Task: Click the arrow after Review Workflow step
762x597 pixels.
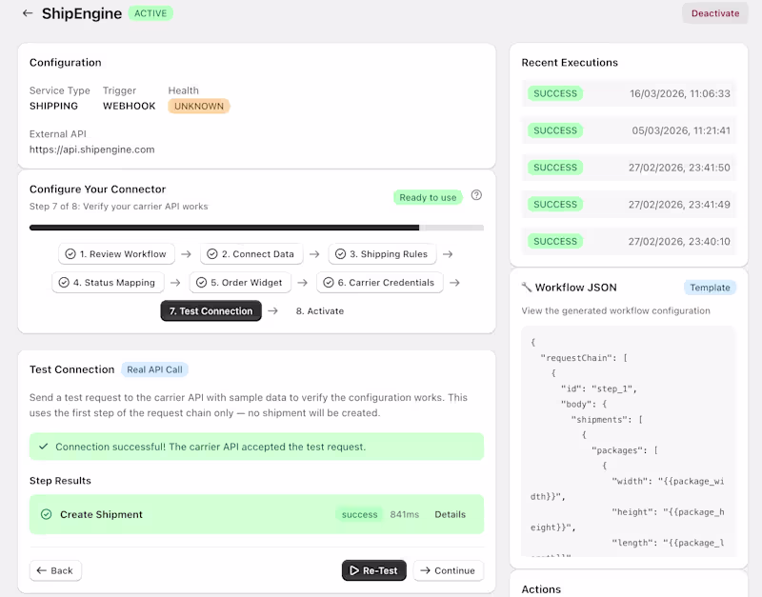Action: coord(186,254)
